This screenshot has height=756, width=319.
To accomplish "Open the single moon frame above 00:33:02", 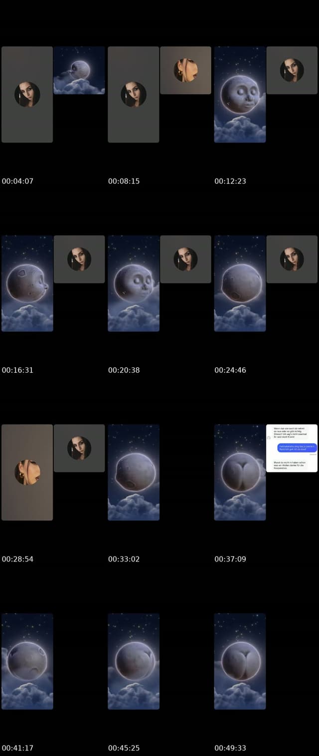I will pos(134,472).
